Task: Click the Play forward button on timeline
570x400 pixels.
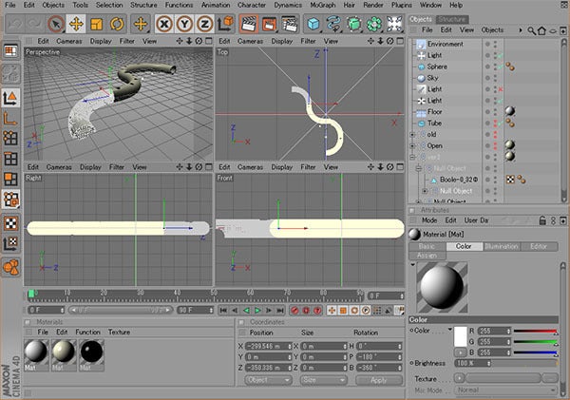Action: 257,310
